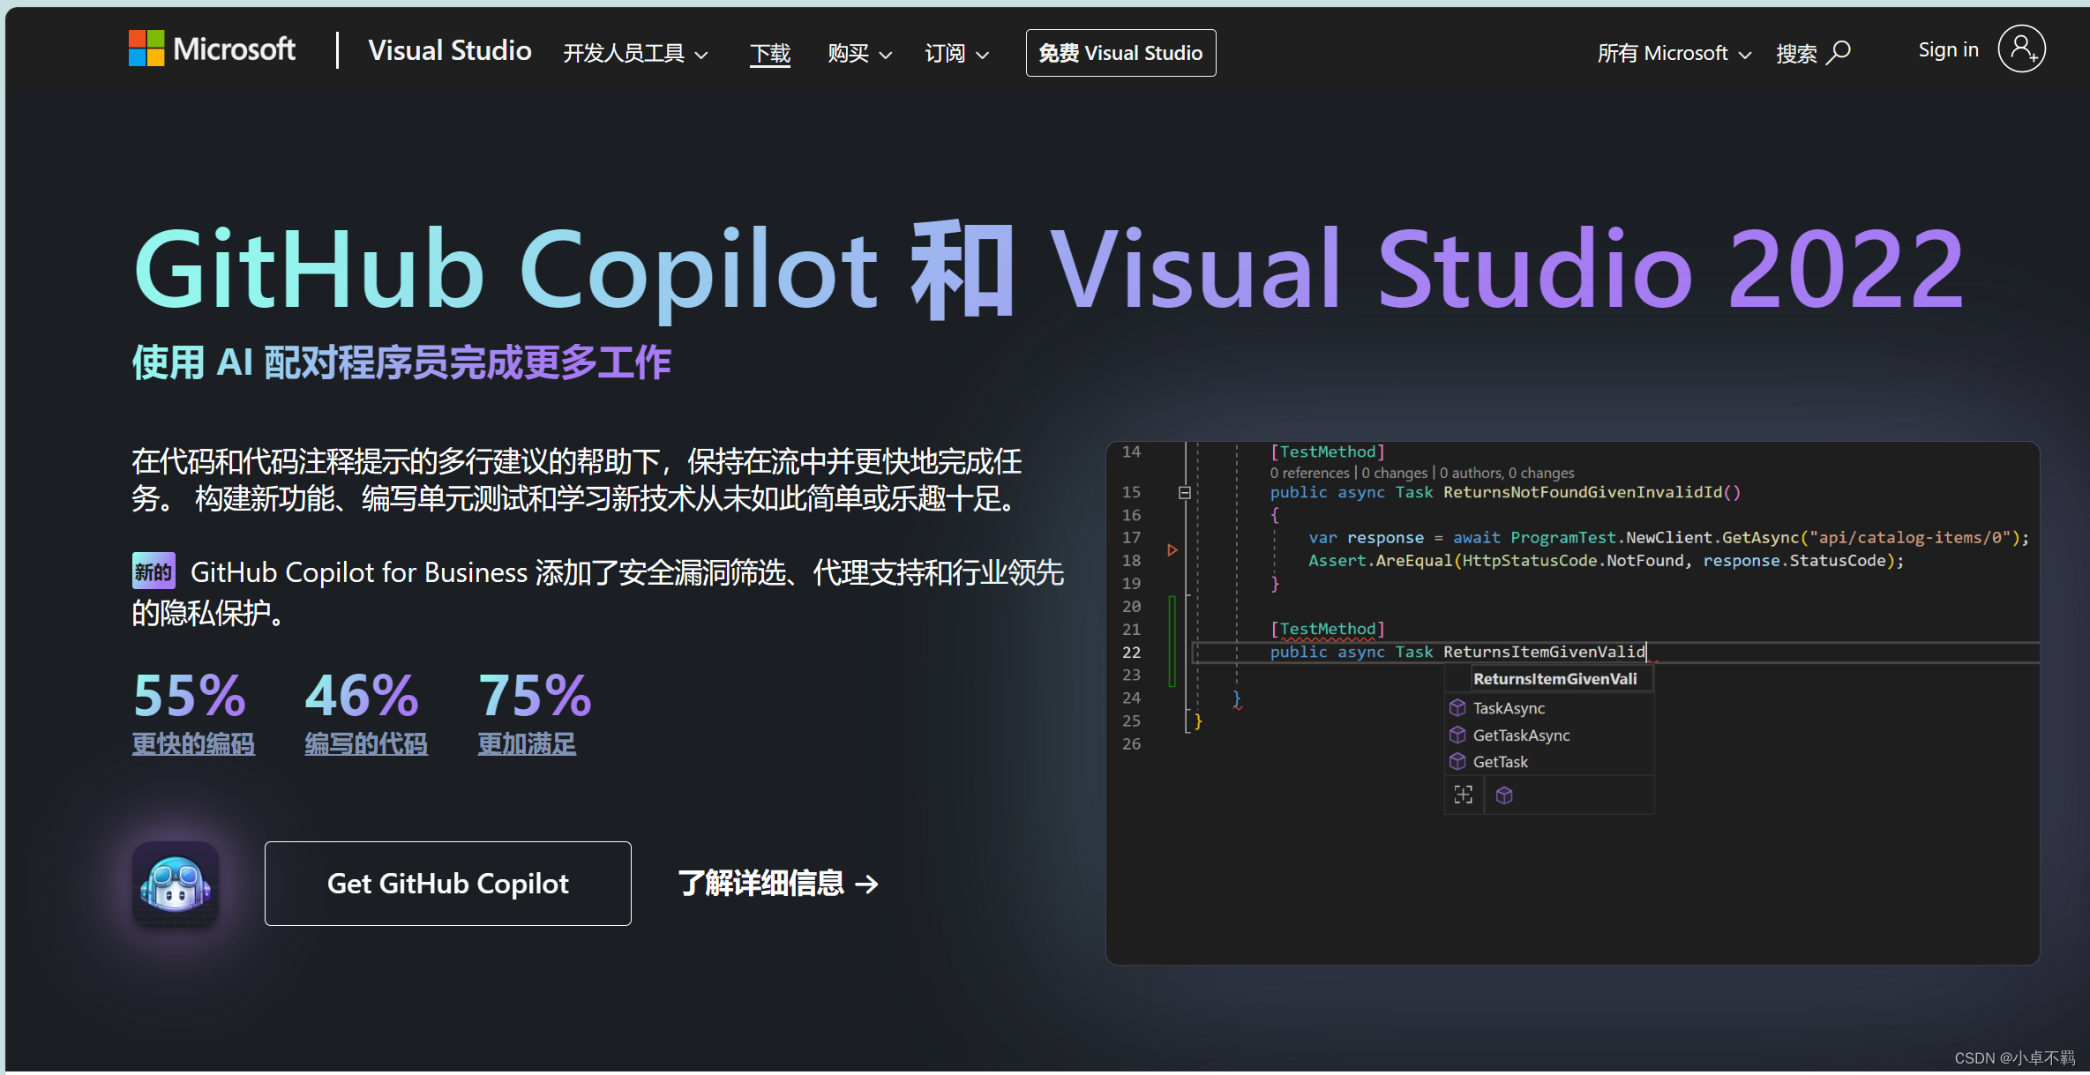The height and width of the screenshot is (1075, 2090).
Task: Click the left filter icon below suggestion list
Action: [1463, 795]
